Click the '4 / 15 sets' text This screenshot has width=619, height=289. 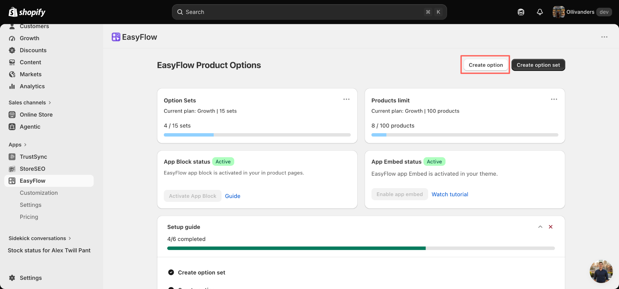tap(177, 126)
